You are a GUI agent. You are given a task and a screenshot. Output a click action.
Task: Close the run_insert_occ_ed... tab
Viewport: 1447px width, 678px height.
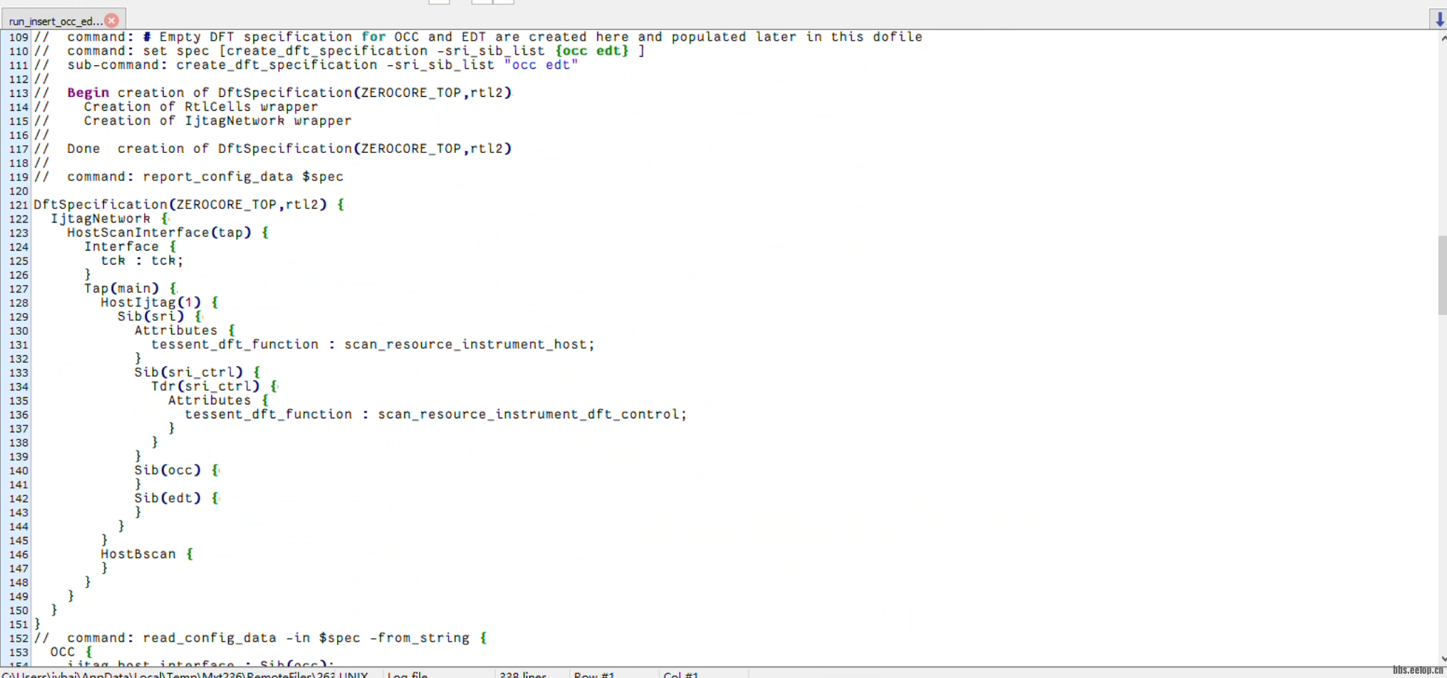click(x=112, y=20)
